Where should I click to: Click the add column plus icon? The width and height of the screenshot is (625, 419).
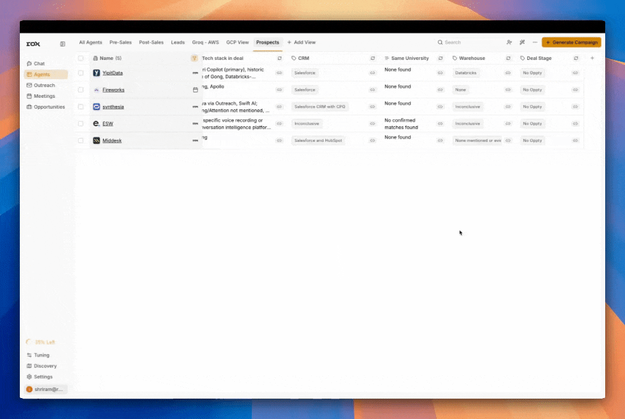(592, 58)
